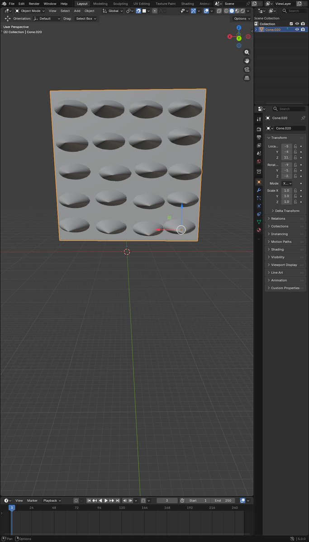Click the pan hand icon in viewport
Image resolution: width=309 pixels, height=542 pixels.
(x=247, y=61)
